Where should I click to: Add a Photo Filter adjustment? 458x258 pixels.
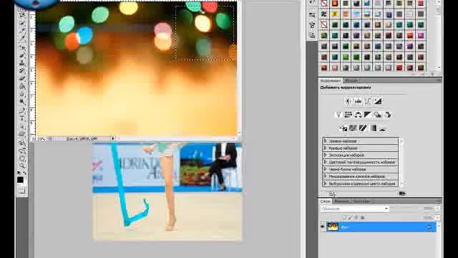click(378, 115)
